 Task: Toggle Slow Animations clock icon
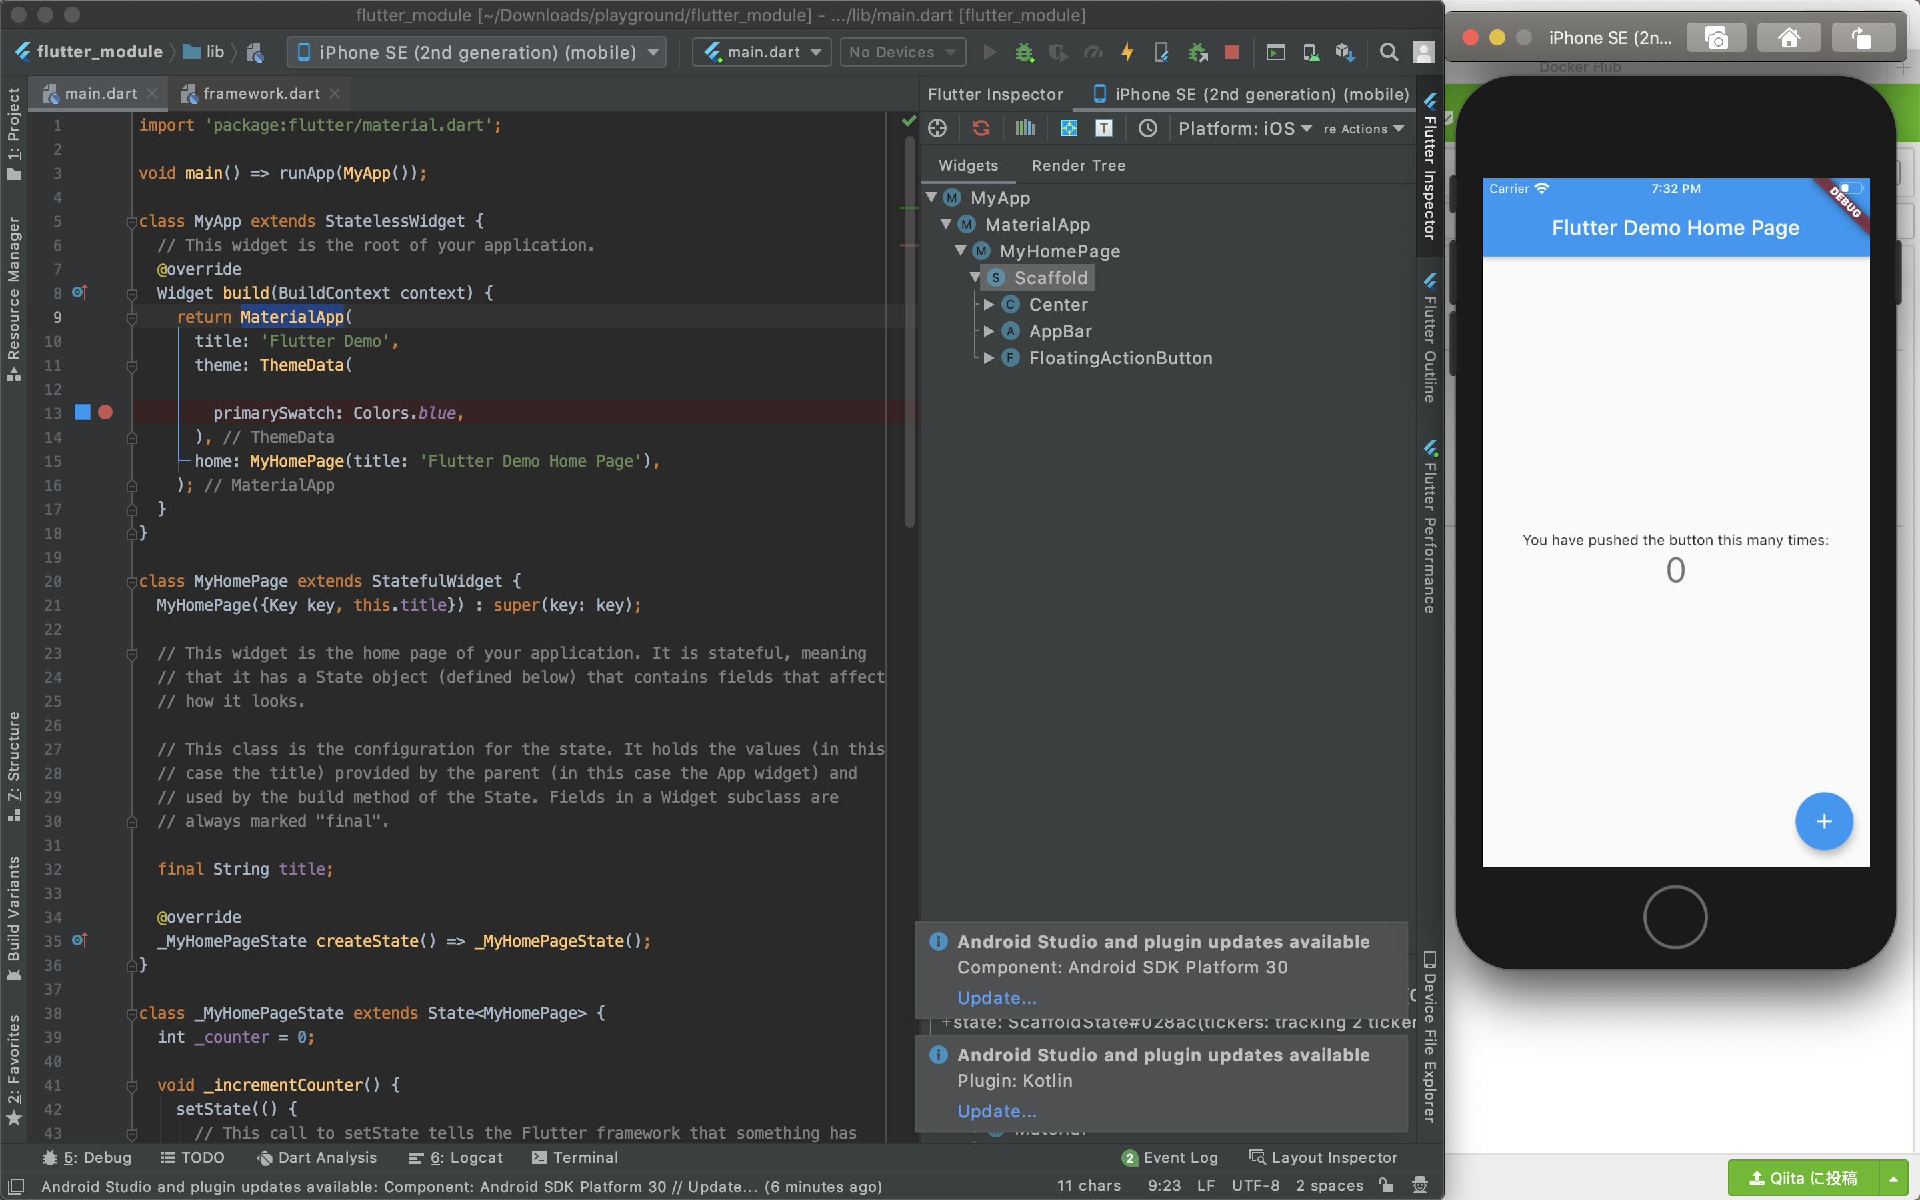pos(1147,128)
